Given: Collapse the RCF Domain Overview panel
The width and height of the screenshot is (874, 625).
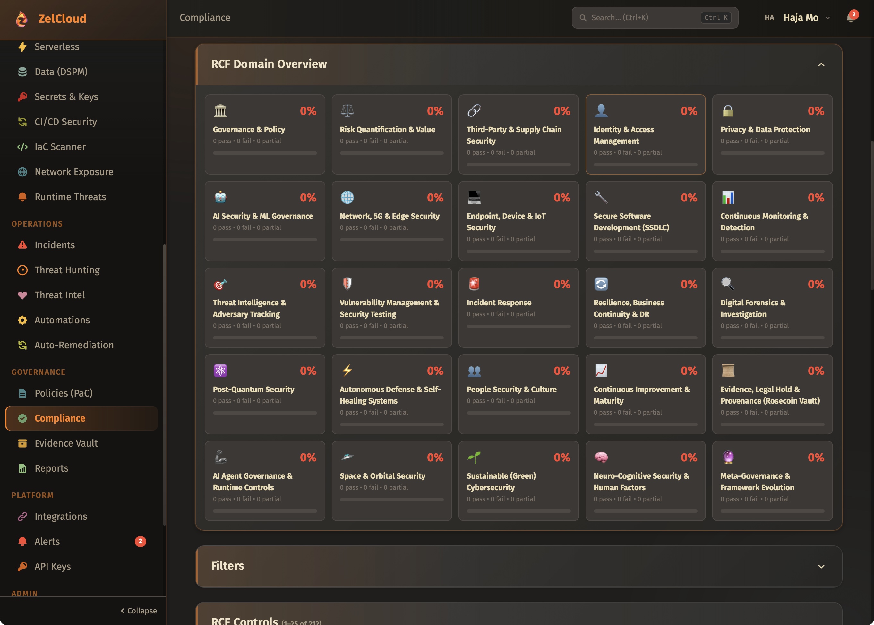Looking at the screenshot, I should pos(821,64).
